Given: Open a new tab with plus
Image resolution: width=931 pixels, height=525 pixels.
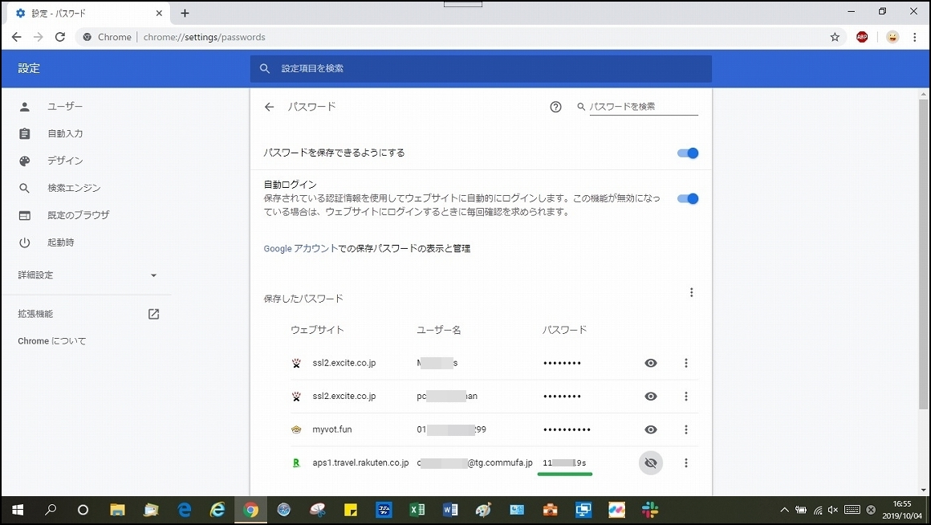Looking at the screenshot, I should [185, 13].
